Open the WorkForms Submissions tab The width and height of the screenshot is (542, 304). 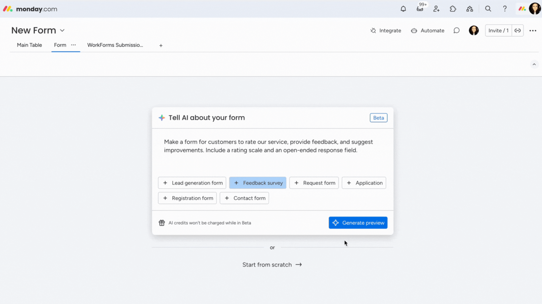point(115,45)
